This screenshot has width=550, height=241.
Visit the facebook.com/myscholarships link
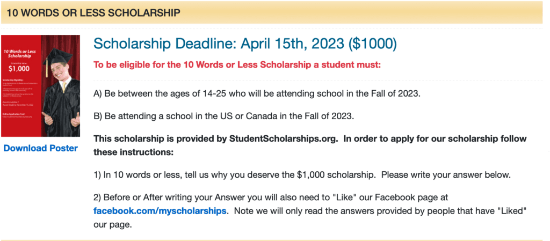coord(160,211)
